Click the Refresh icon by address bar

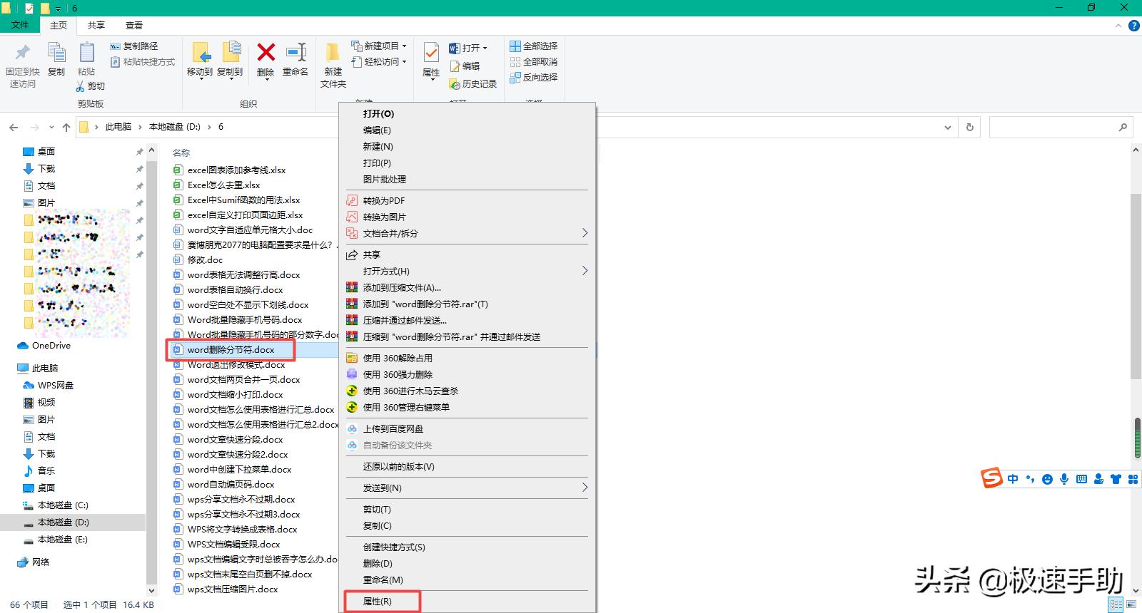[969, 128]
